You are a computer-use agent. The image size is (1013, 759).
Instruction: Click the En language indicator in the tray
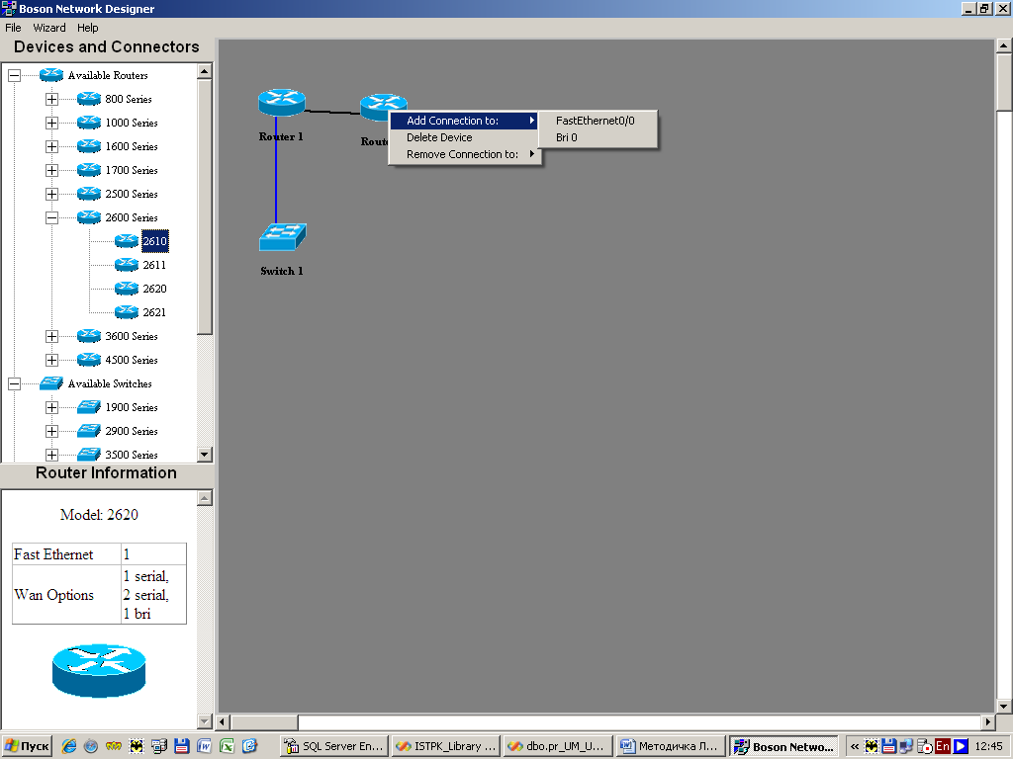[943, 746]
